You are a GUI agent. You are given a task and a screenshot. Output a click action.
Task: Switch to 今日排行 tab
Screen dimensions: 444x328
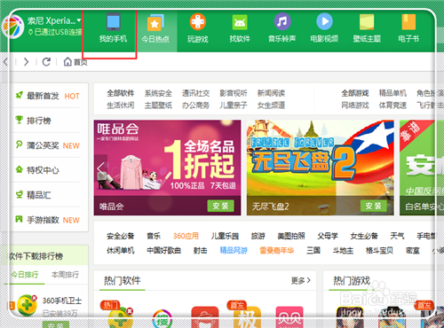pos(25,275)
